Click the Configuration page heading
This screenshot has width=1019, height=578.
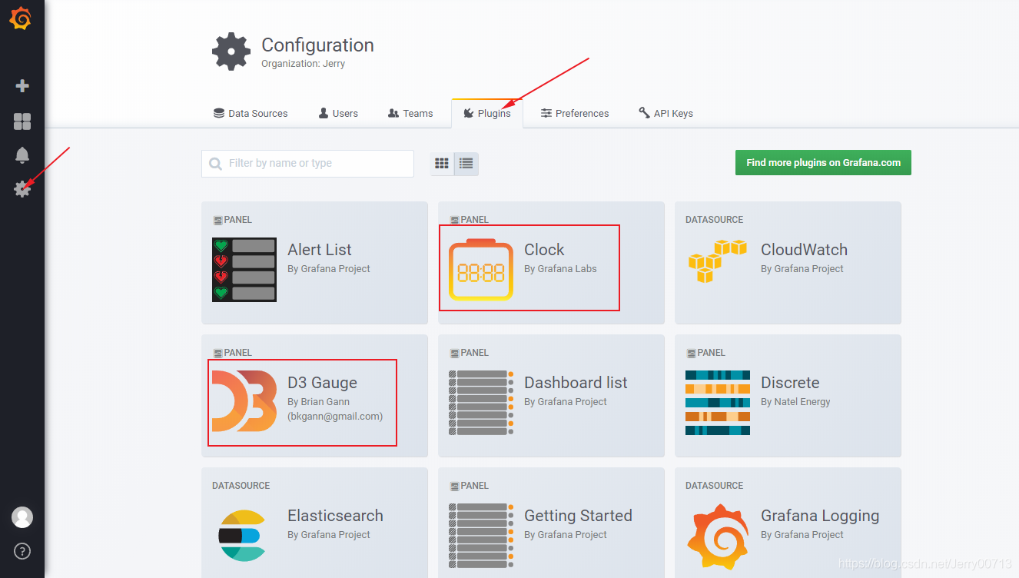point(317,45)
